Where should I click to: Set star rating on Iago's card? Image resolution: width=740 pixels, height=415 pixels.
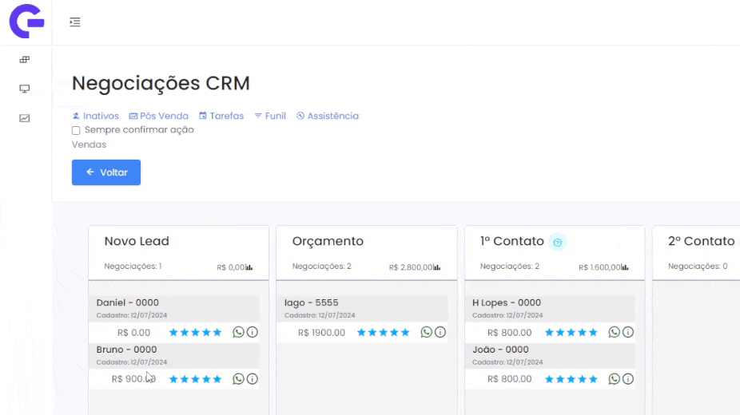tap(384, 333)
